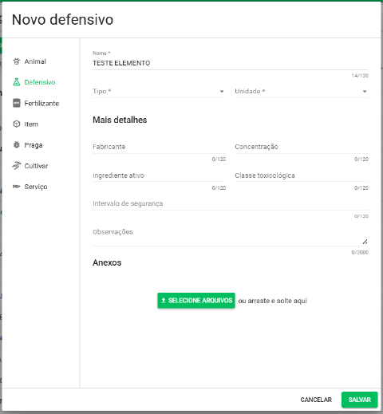Choose the Fertilizante bag icon
Viewport: 383px width, 414px height.
pyautogui.click(x=17, y=103)
